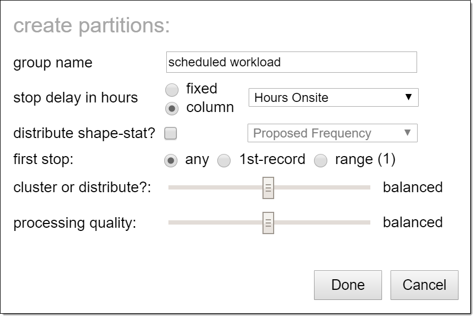Image resolution: width=475 pixels, height=318 pixels.
Task: Click the group name text field
Action: coord(291,62)
